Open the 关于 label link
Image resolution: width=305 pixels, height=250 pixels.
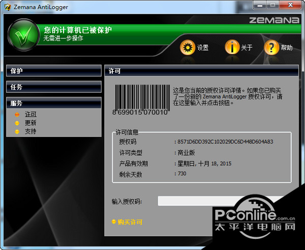[x=247, y=47]
